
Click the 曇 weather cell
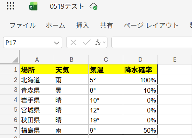click(x=72, y=90)
